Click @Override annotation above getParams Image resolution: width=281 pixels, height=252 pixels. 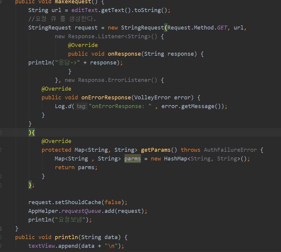click(56, 141)
